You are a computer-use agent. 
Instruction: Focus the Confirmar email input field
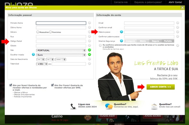(x=149, y=27)
